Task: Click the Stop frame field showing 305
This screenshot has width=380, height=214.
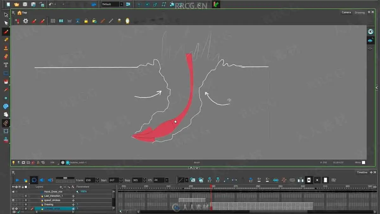Action: tap(137, 180)
